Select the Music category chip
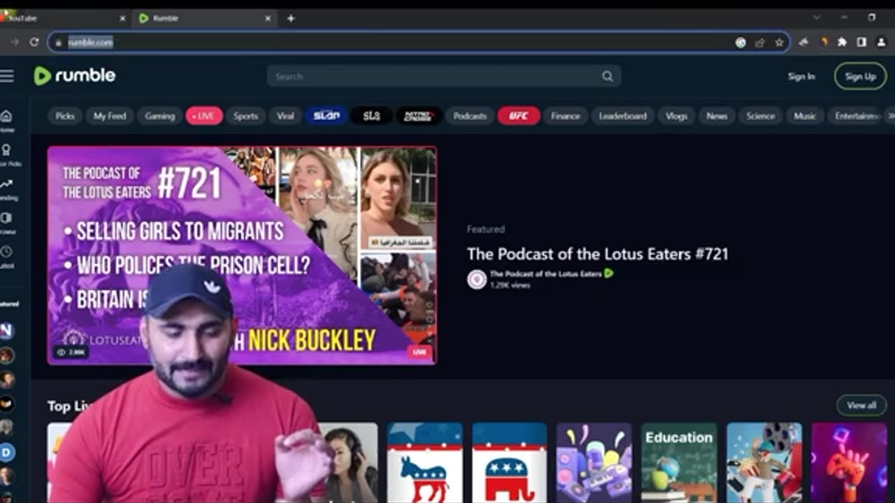The width and height of the screenshot is (895, 503). (805, 116)
